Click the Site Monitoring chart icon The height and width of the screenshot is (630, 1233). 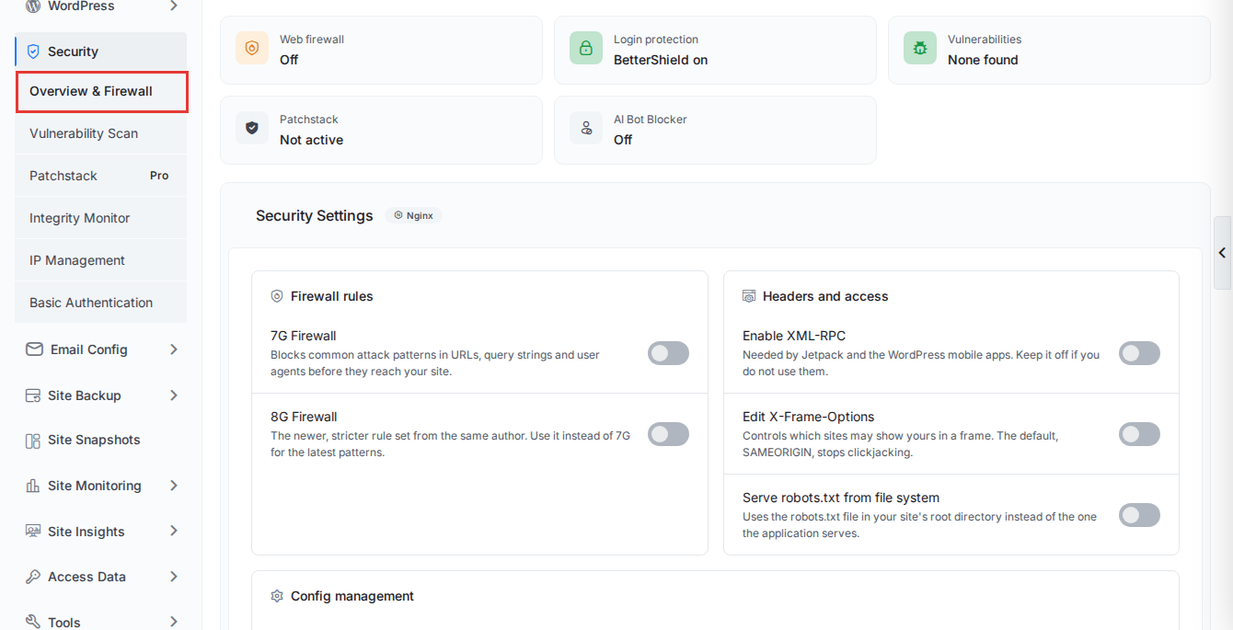(x=33, y=486)
